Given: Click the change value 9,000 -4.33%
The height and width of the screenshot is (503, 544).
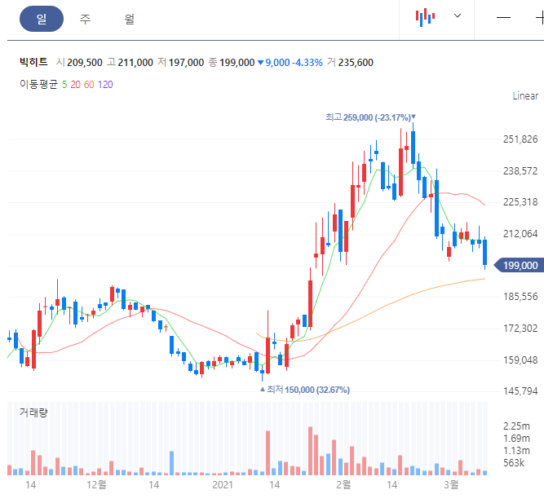Looking at the screenshot, I should pos(290,63).
